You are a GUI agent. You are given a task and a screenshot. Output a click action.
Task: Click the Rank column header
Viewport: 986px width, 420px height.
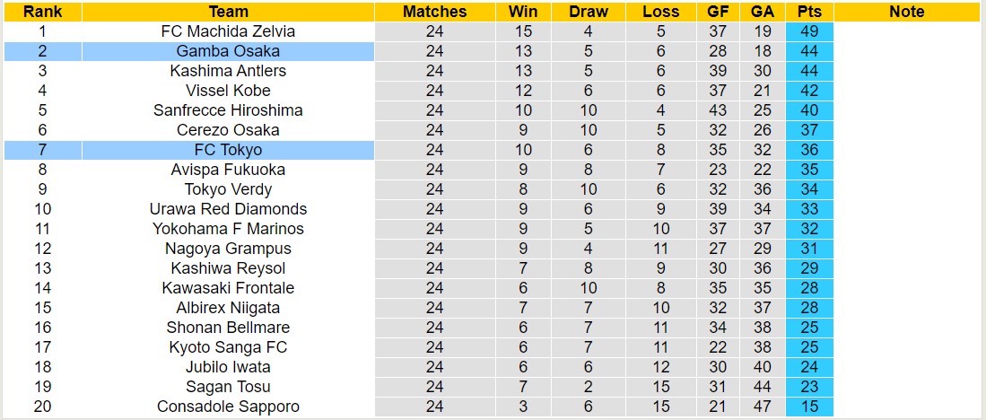point(42,12)
